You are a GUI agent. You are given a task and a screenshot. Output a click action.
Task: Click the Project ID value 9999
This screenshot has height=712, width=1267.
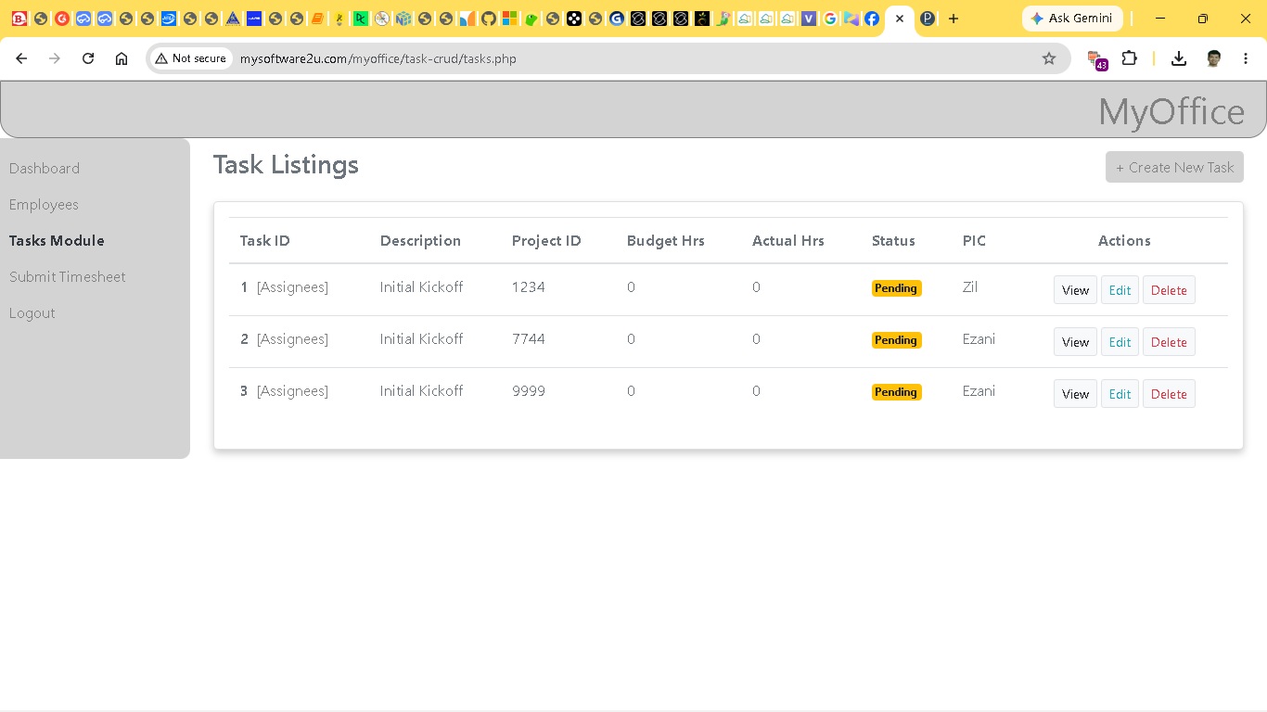(x=529, y=391)
